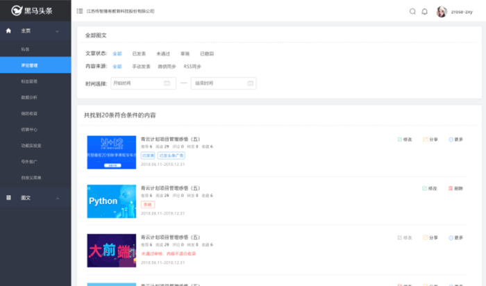The width and height of the screenshot is (486, 286).
Task: Expand the 图文 sidebar section
Action: (57, 198)
